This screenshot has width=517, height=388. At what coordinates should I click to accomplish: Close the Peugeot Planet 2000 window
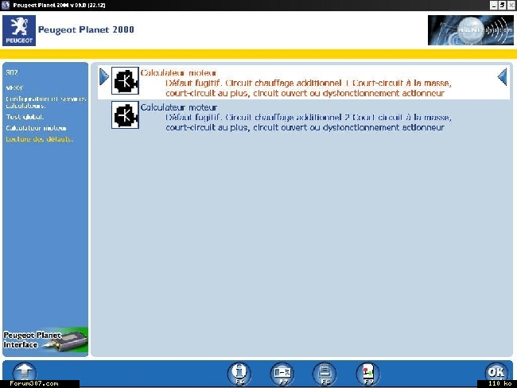(x=511, y=6)
